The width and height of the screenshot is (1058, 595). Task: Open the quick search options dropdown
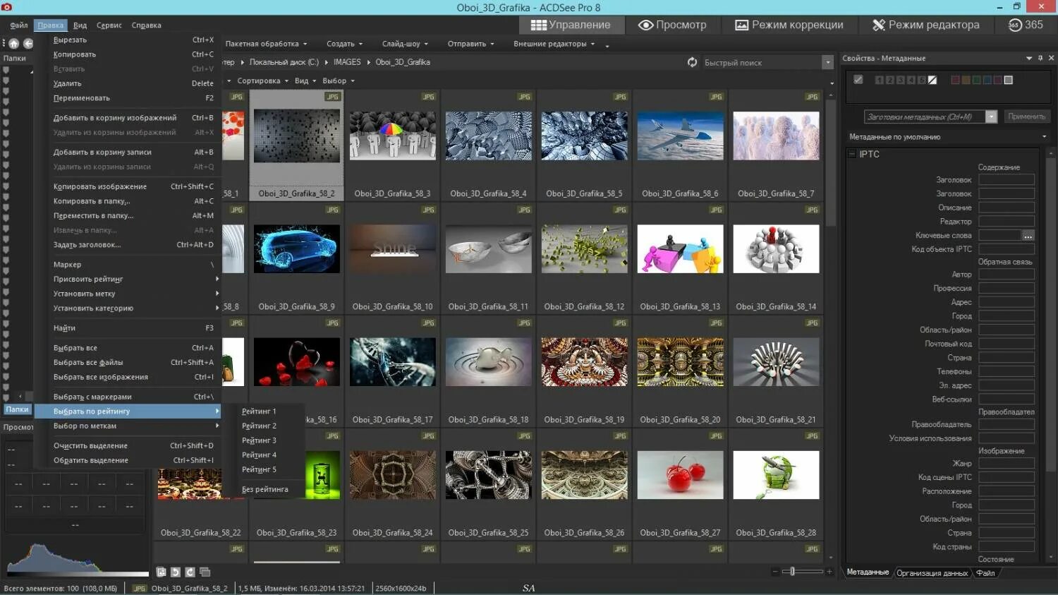[x=827, y=62]
